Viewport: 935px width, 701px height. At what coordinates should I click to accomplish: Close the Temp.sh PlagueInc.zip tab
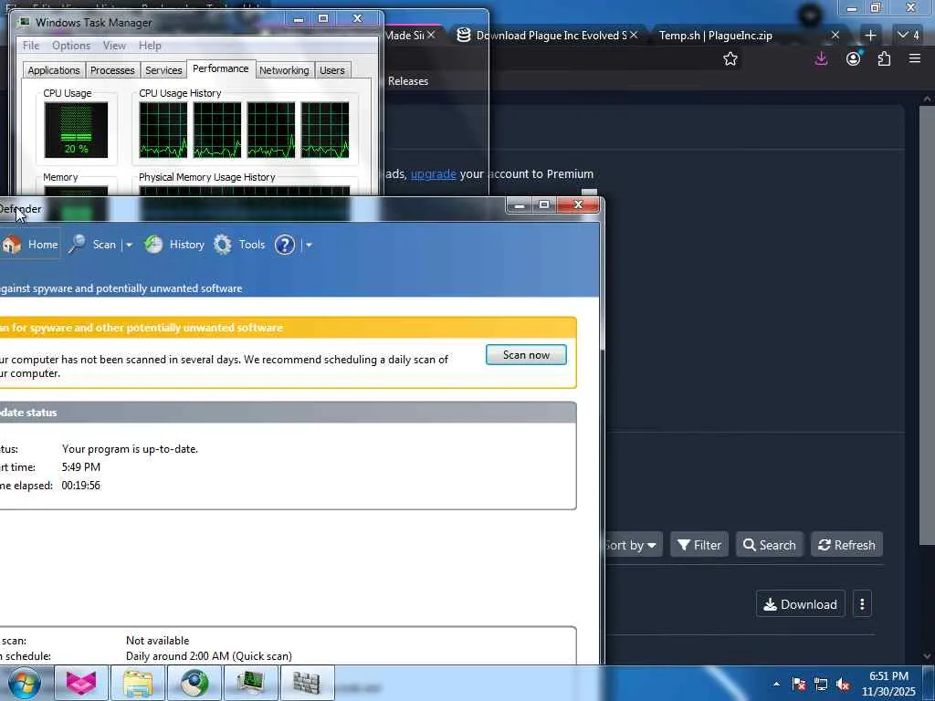835,36
